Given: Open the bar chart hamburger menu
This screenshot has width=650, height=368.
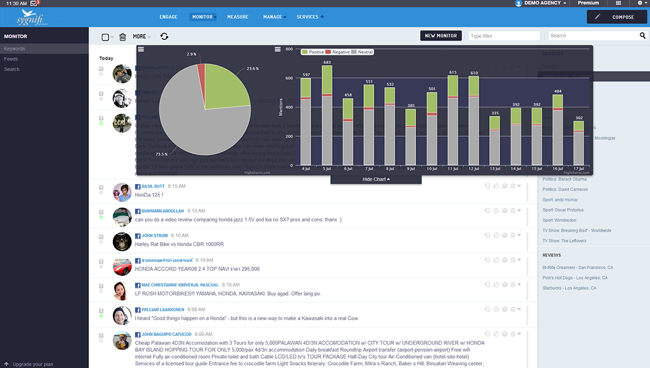Looking at the screenshot, I should [x=277, y=49].
